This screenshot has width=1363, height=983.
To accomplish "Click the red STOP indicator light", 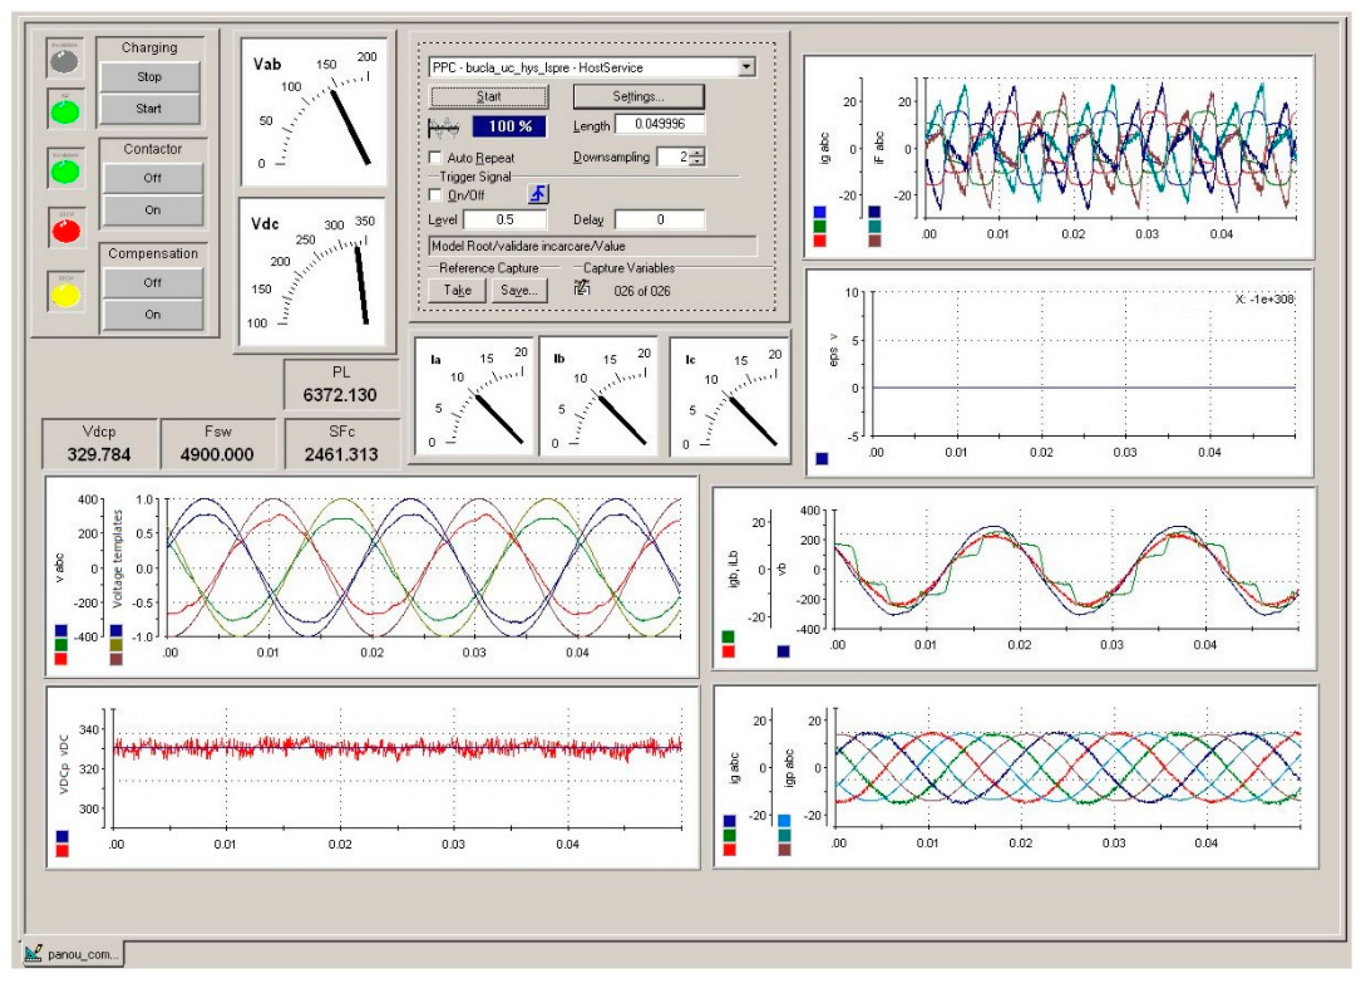I will 66,231.
